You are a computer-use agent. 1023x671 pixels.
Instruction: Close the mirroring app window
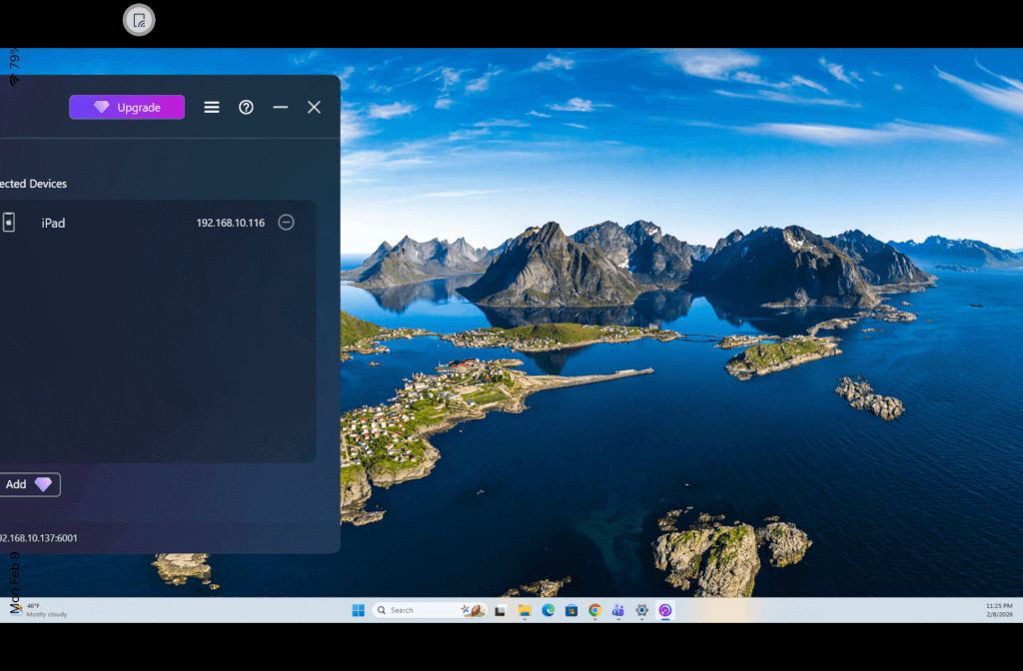pos(314,107)
